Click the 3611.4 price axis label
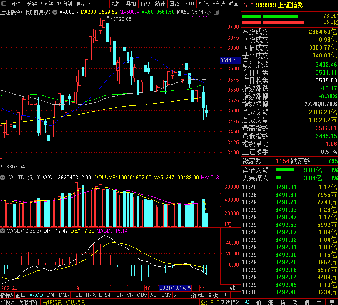338x305 pixels. coord(230,60)
